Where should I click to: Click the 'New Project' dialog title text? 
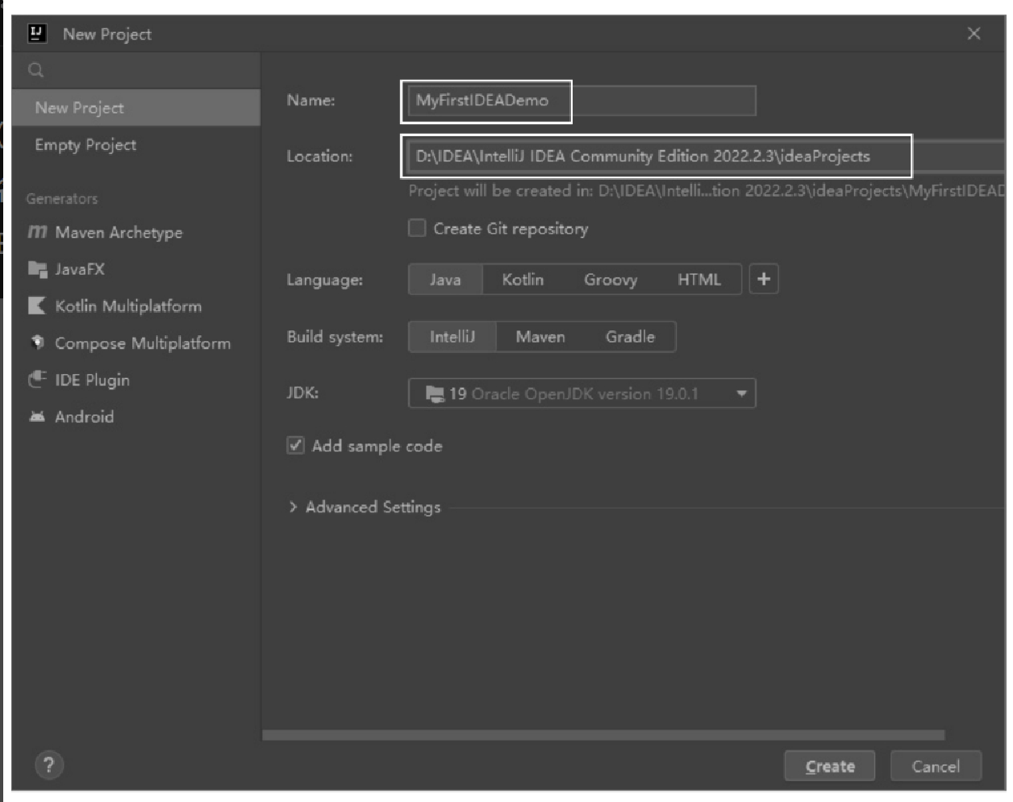click(107, 34)
